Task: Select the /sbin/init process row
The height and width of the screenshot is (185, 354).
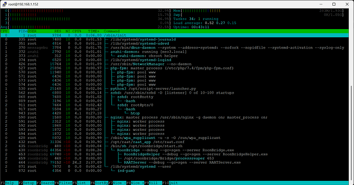Action: [174, 35]
